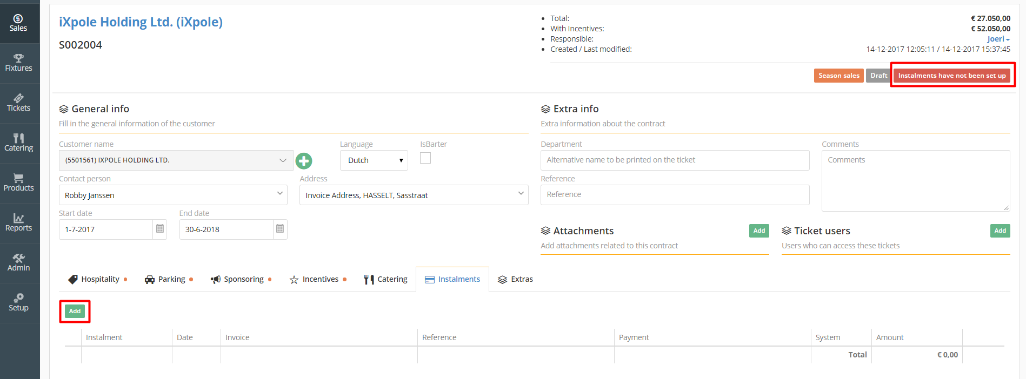Open the iXpole Holding Ltd. title link
This screenshot has width=1026, height=379.
coord(141,22)
